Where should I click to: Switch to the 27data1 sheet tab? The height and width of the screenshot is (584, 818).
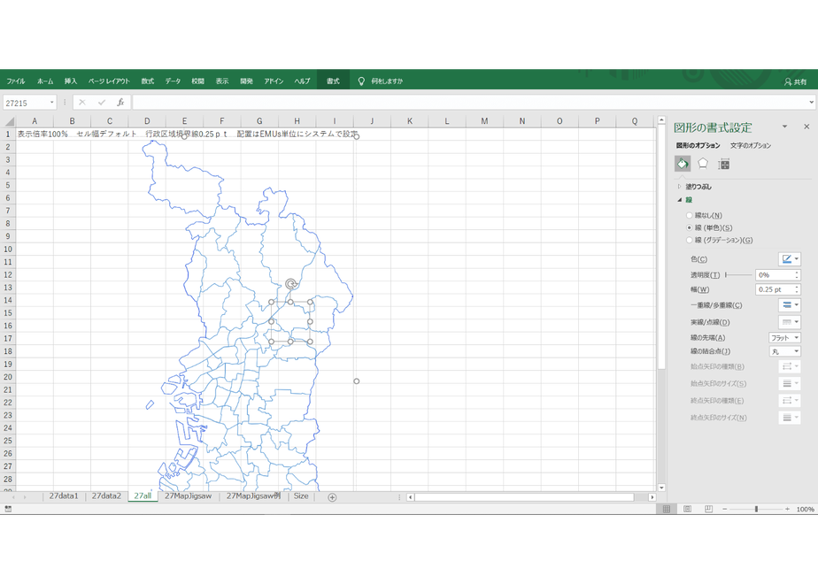coord(64,496)
